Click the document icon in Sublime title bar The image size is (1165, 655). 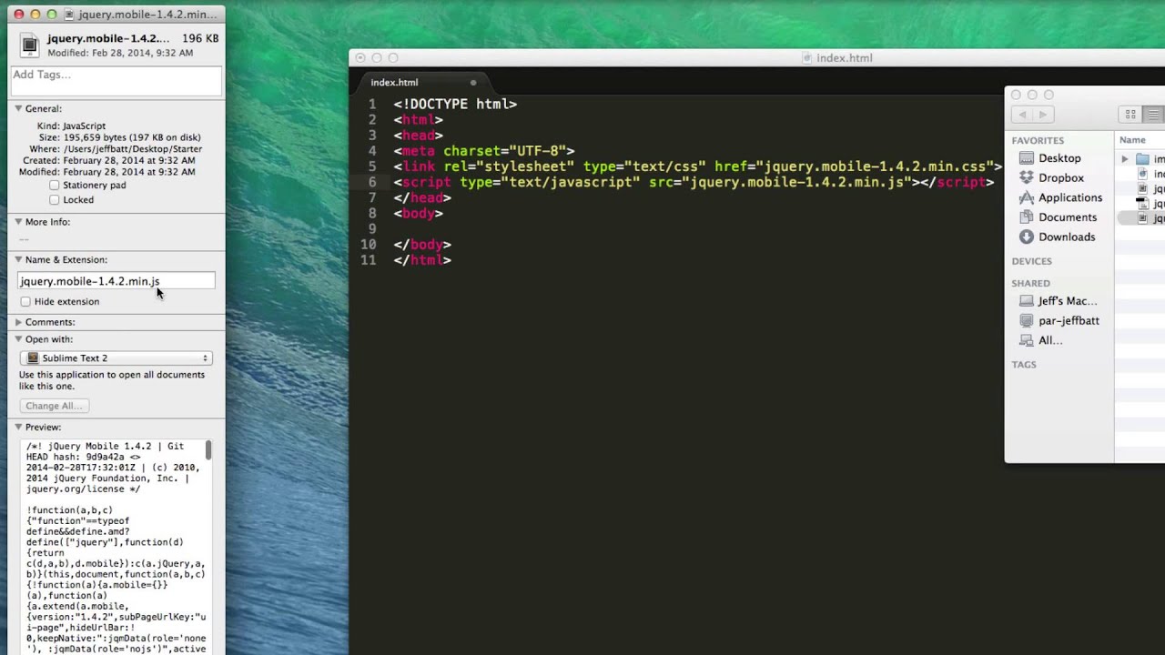(x=807, y=58)
